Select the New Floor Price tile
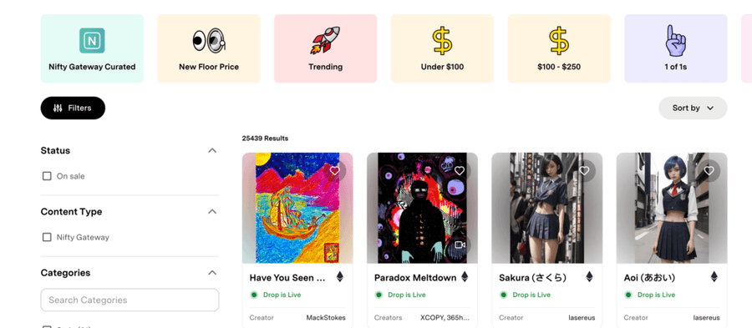The height and width of the screenshot is (328, 752). (209, 48)
